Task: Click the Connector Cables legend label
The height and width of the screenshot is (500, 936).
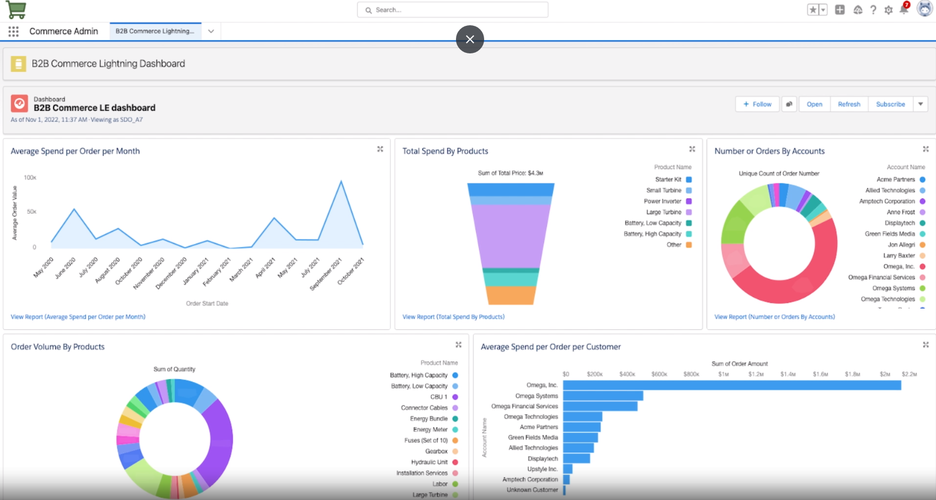Action: 424,408
